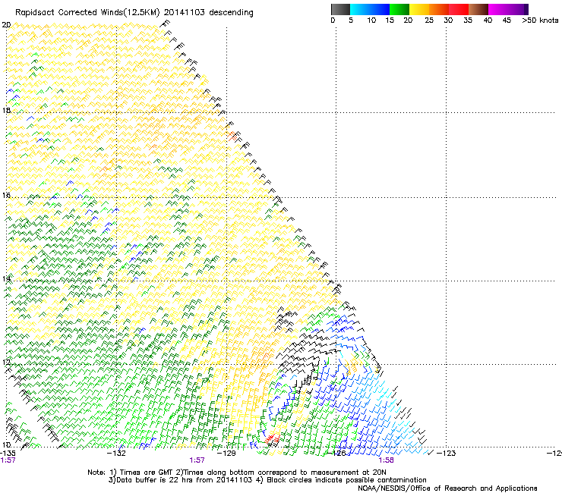Select the red 30-35 knots legend swatch
Screen dimensions: 562x493
459,9
